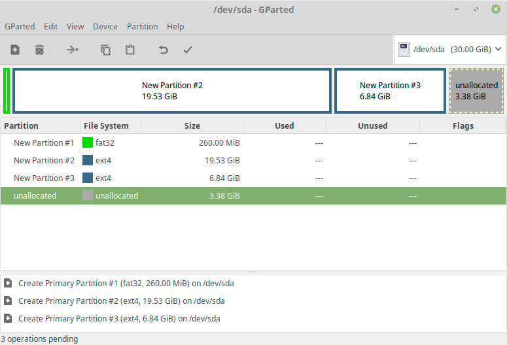Open the View menu
This screenshot has height=345, width=507.
click(75, 27)
